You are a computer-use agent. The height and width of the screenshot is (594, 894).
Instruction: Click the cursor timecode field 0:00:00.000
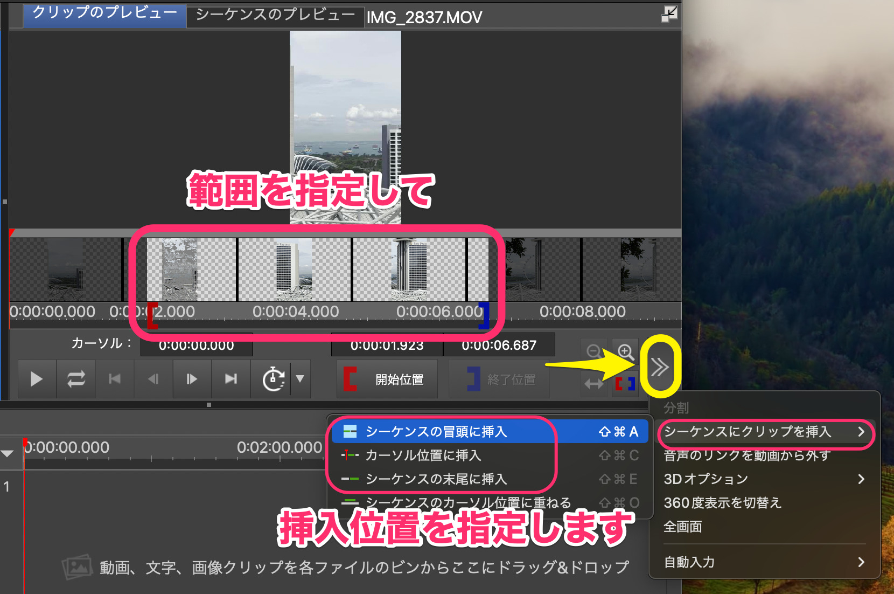(x=196, y=345)
